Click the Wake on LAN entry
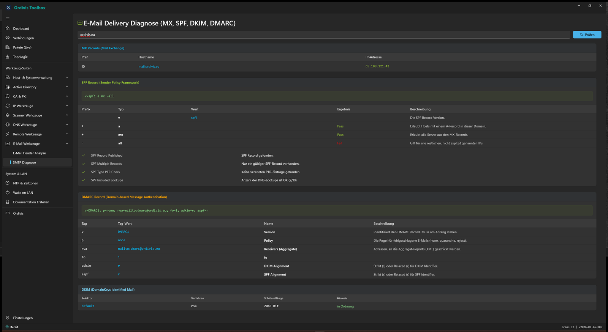 [37, 193]
